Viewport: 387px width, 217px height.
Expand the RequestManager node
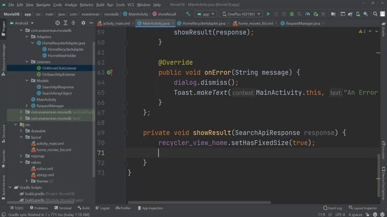coord(27,106)
